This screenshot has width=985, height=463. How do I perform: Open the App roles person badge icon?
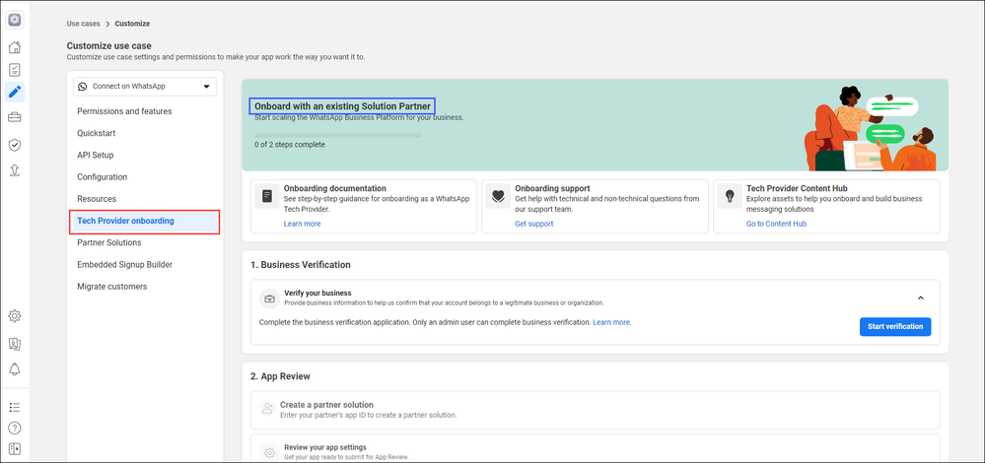pyautogui.click(x=15, y=344)
